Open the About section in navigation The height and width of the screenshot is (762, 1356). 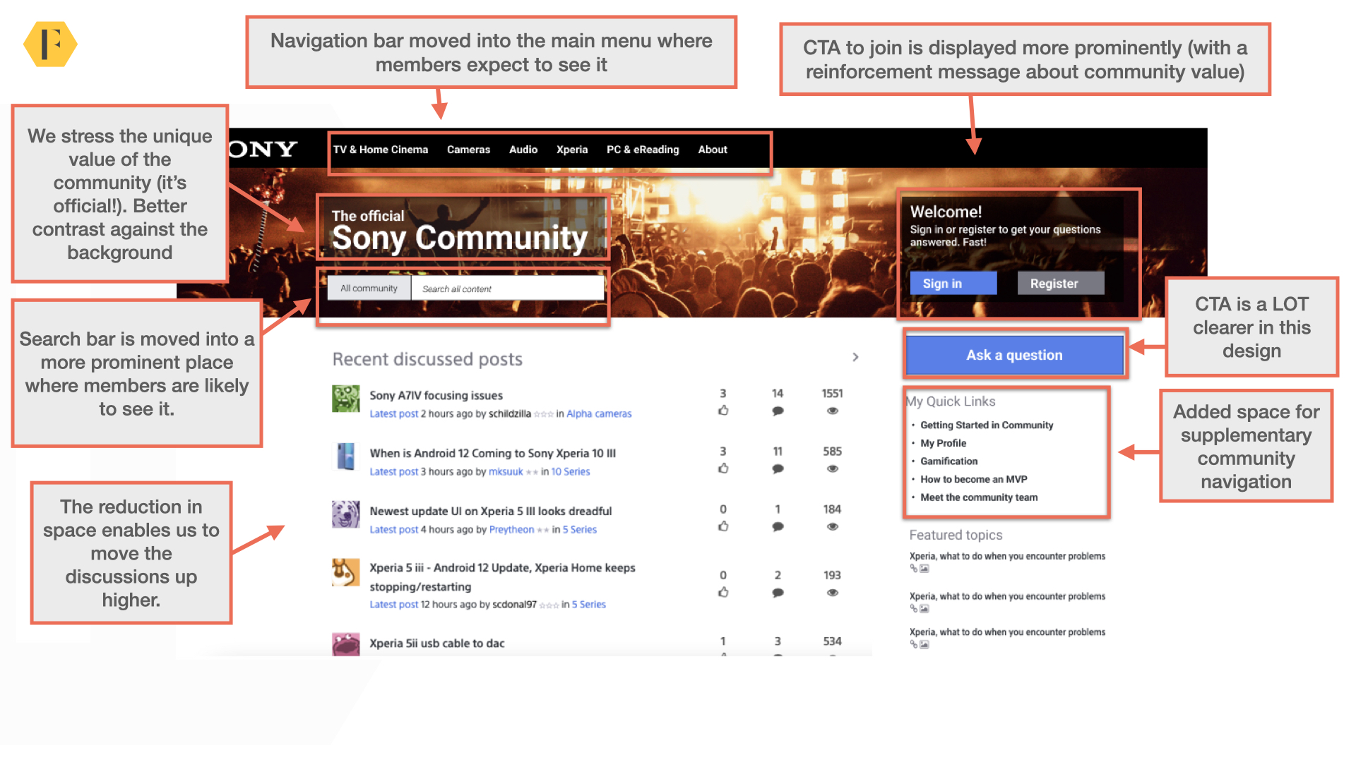click(x=712, y=150)
